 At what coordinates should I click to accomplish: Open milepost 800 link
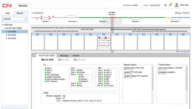tap(37, 34)
